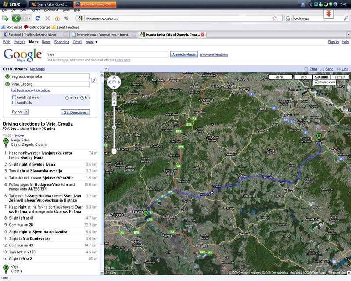Click the Add Destination link
This screenshot has width=351, height=281.
coord(21,90)
